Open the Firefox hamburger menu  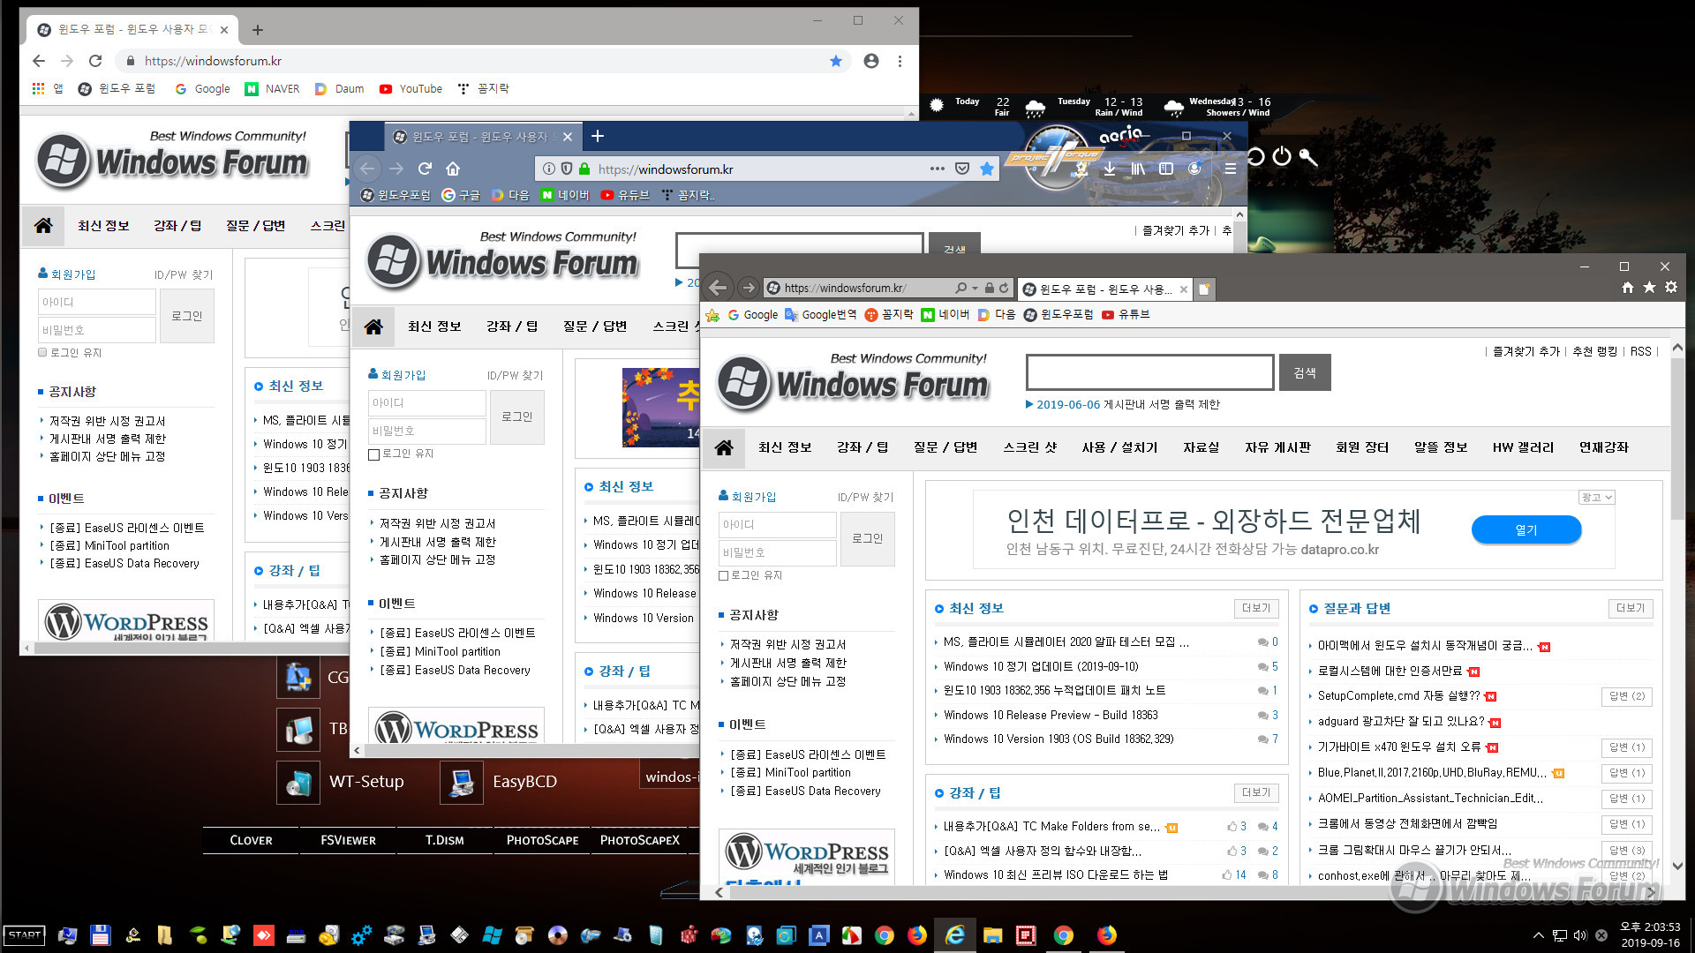pos(1230,169)
